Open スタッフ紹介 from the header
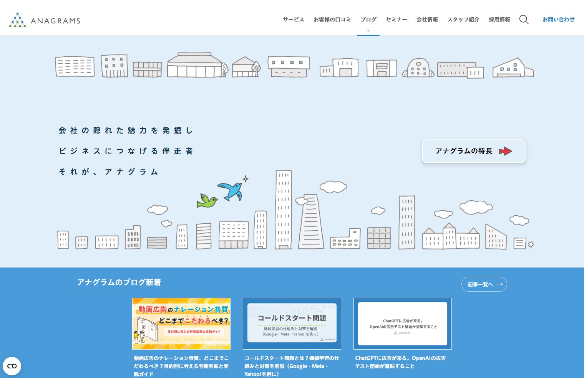This screenshot has width=584, height=378. click(x=463, y=20)
